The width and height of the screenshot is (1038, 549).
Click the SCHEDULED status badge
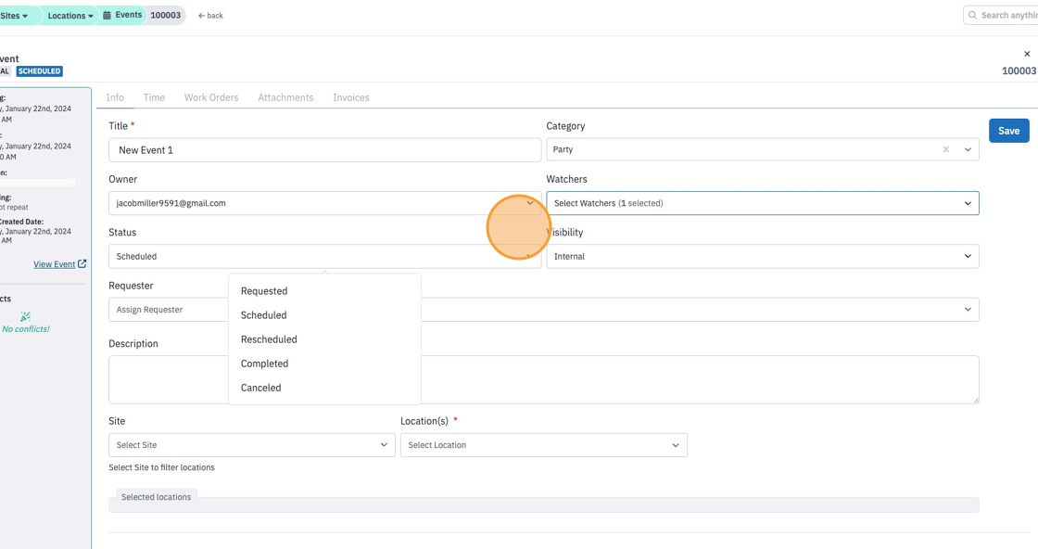pos(40,70)
